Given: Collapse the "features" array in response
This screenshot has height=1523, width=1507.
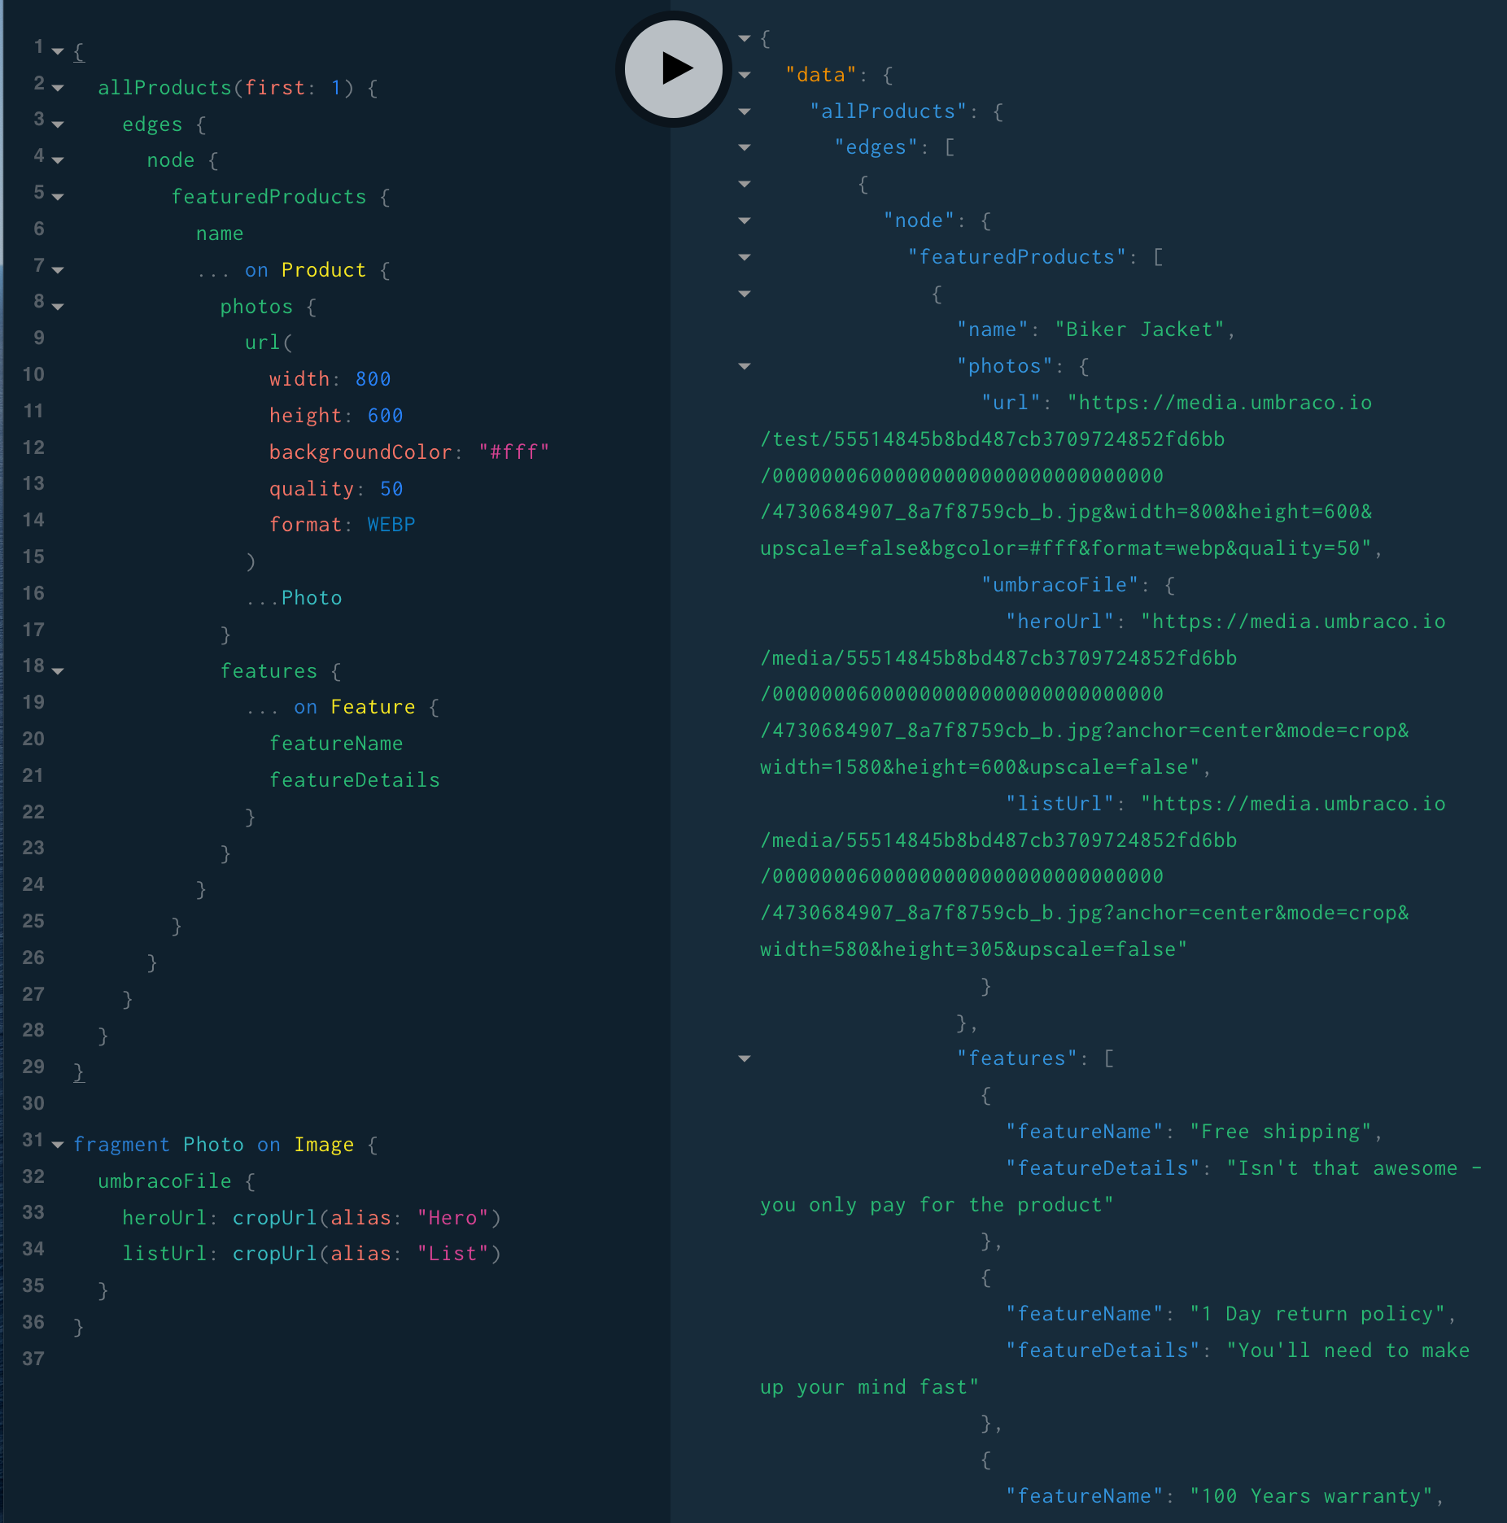Looking at the screenshot, I should pos(745,1058).
